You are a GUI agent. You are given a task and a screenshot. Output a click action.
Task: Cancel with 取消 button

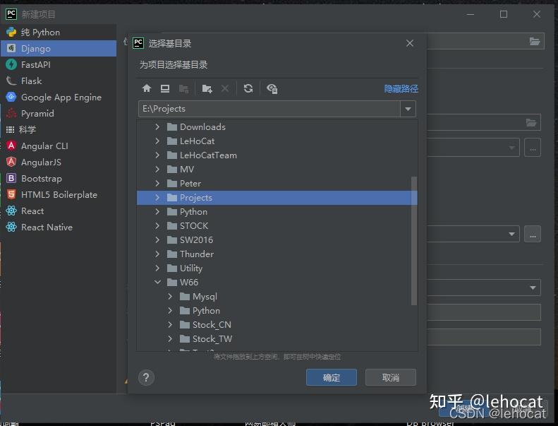pyautogui.click(x=391, y=377)
